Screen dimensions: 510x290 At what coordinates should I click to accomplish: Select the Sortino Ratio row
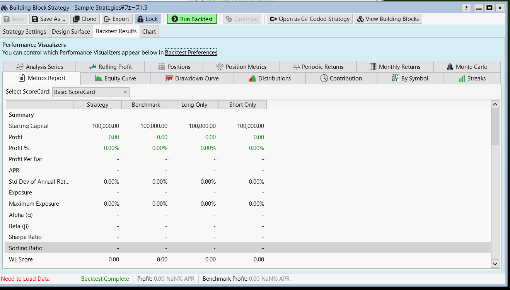26,248
